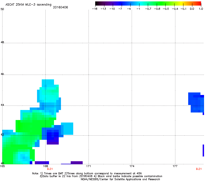Viewport: 206px width, 181px height.
Task: Click the latitude axis label "44"
Action: (2, 105)
